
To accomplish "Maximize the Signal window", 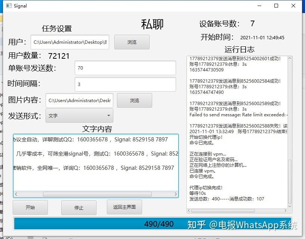I will (276, 6).
